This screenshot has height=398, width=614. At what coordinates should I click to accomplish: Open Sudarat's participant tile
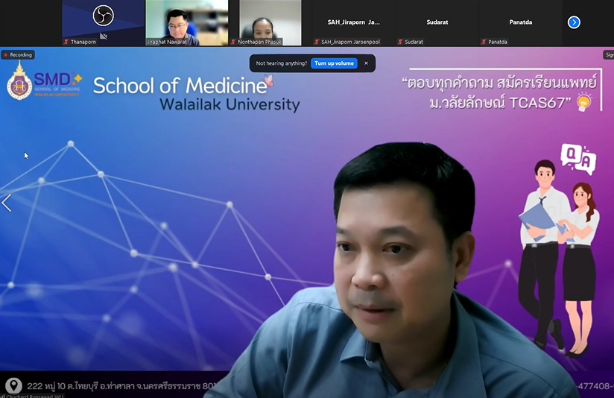[x=437, y=22]
